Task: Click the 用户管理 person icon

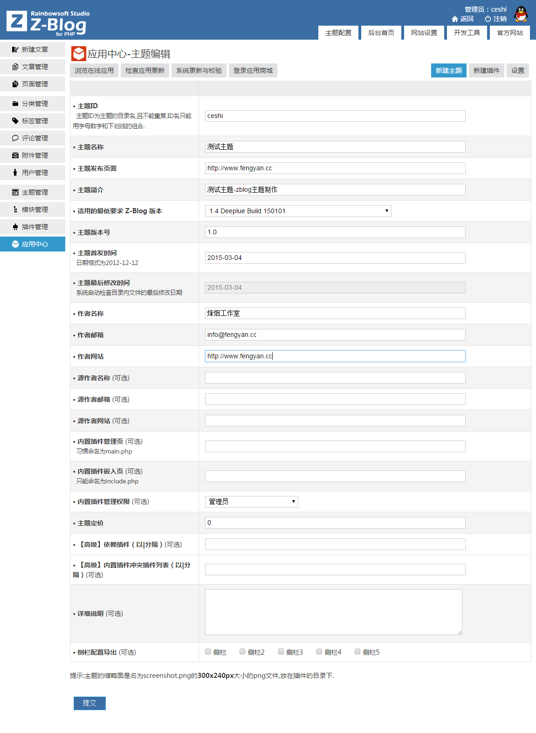Action: (15, 173)
